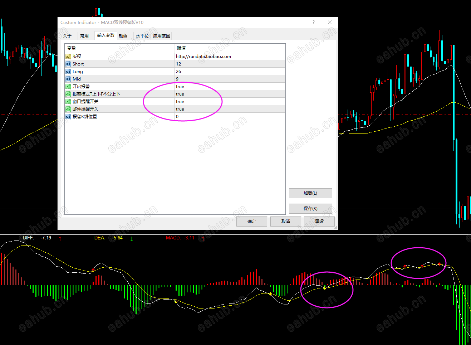Click the Mid integer parameter icon
471x345 pixels.
(x=68, y=79)
